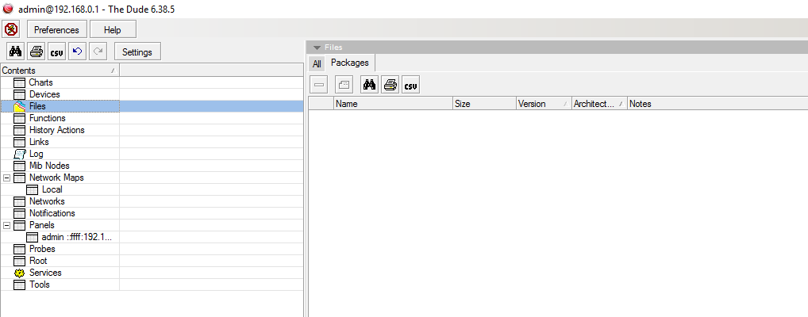808x317 pixels.
Task: Select Mib Nodes in the tree
Action: [49, 165]
